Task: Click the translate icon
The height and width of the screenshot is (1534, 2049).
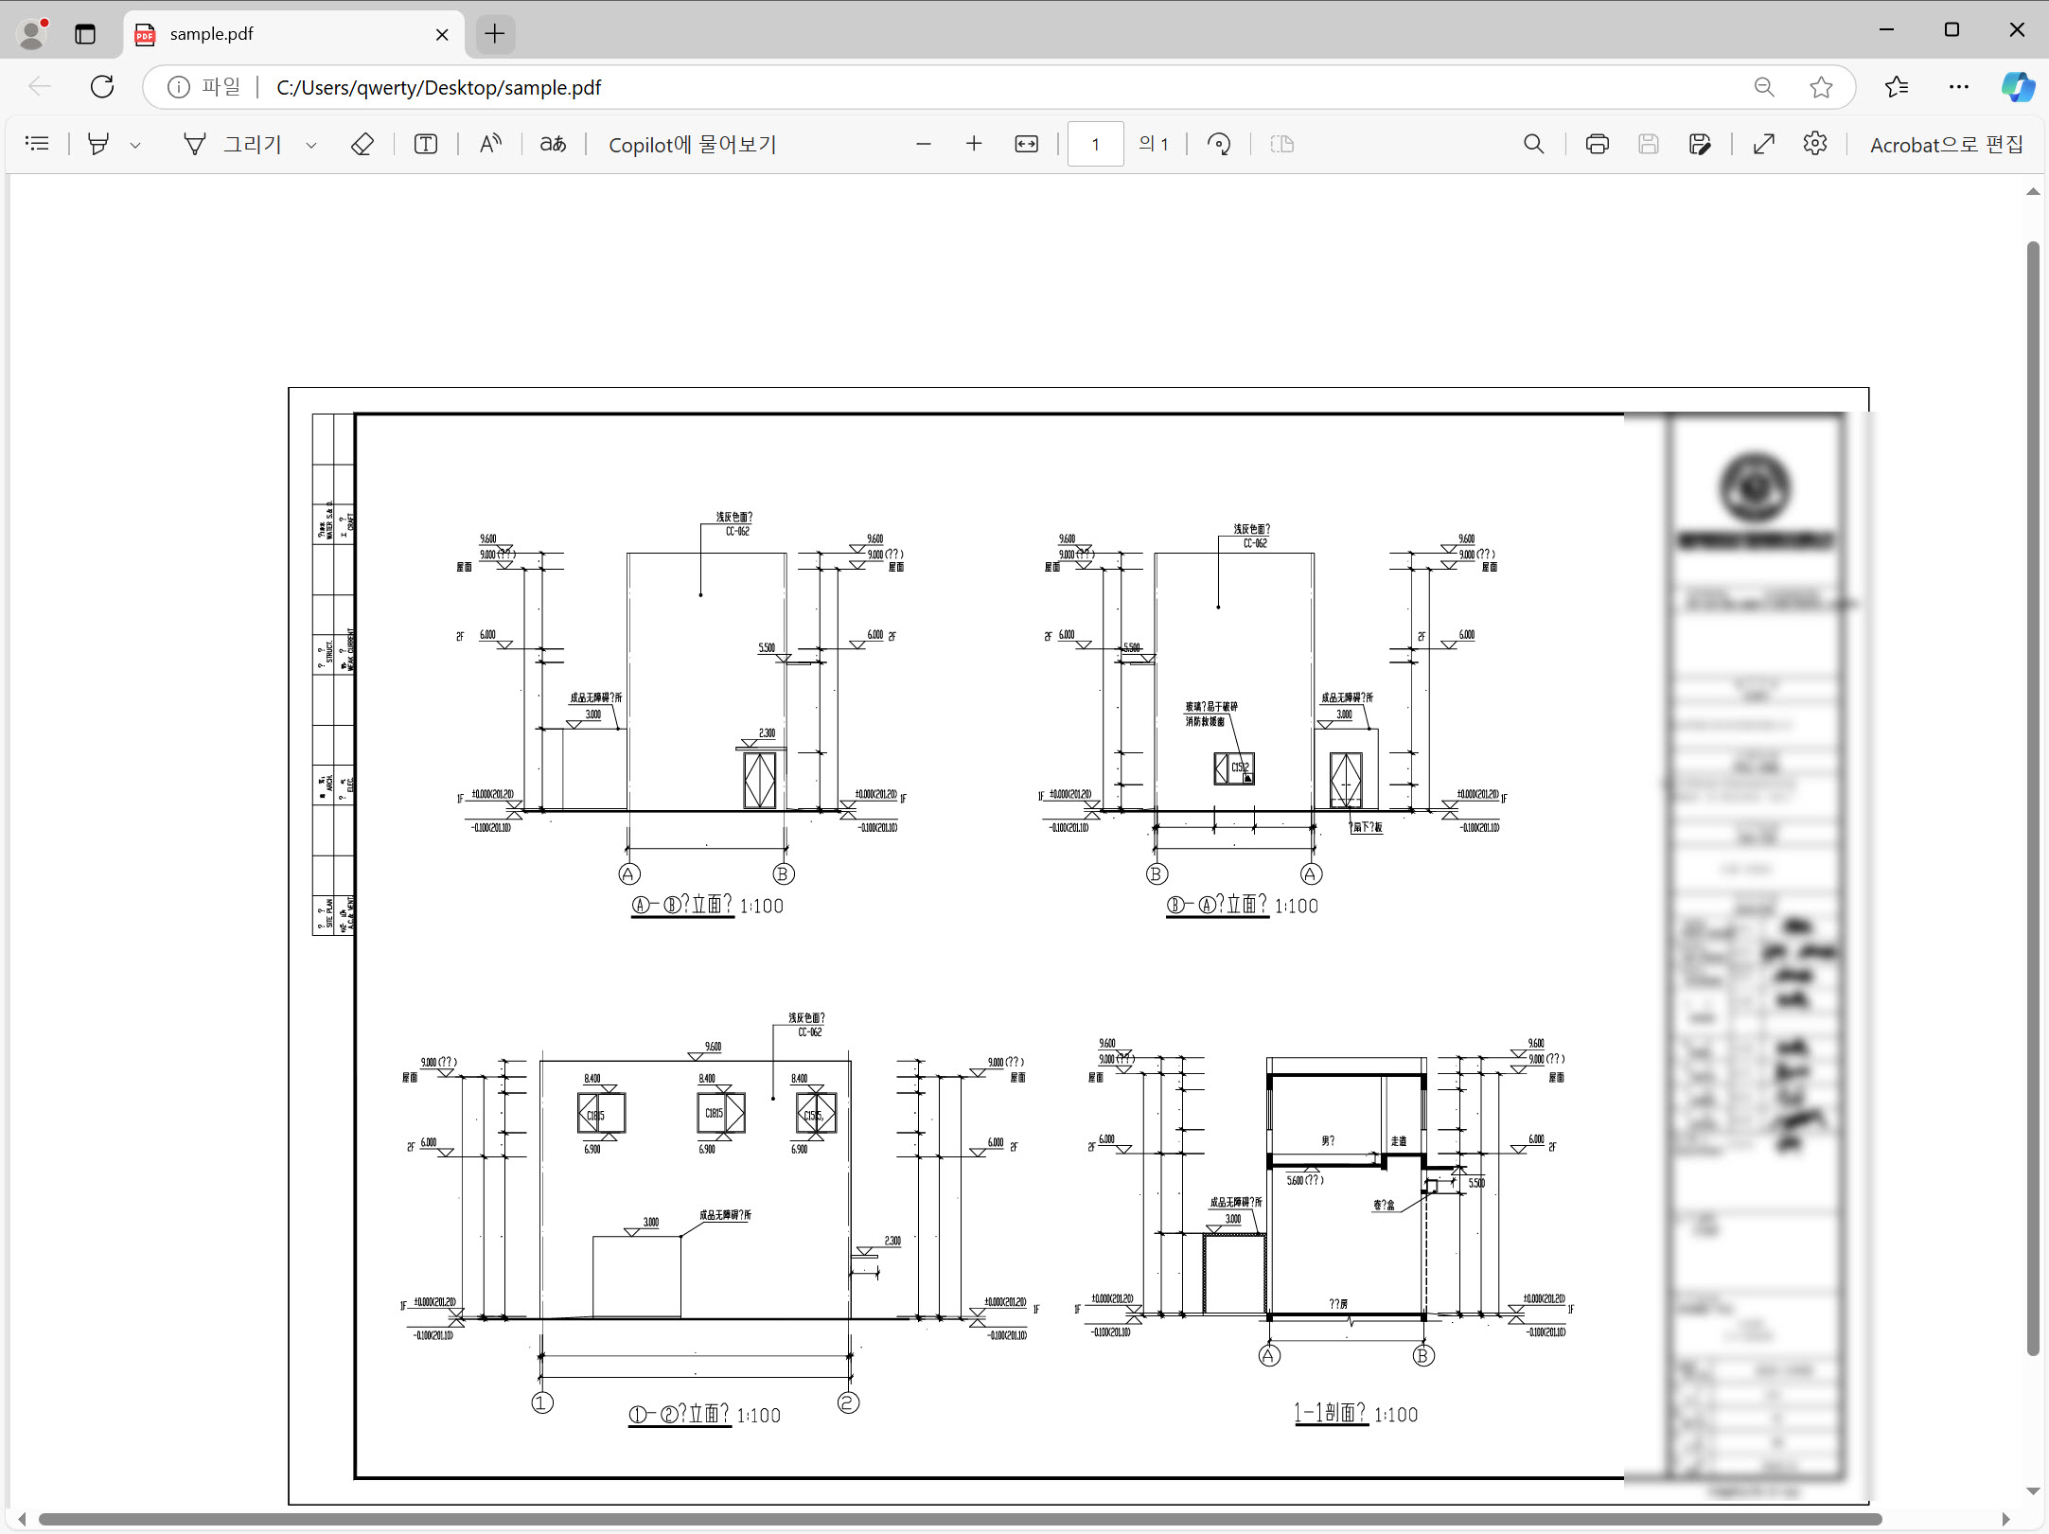Action: tap(553, 144)
